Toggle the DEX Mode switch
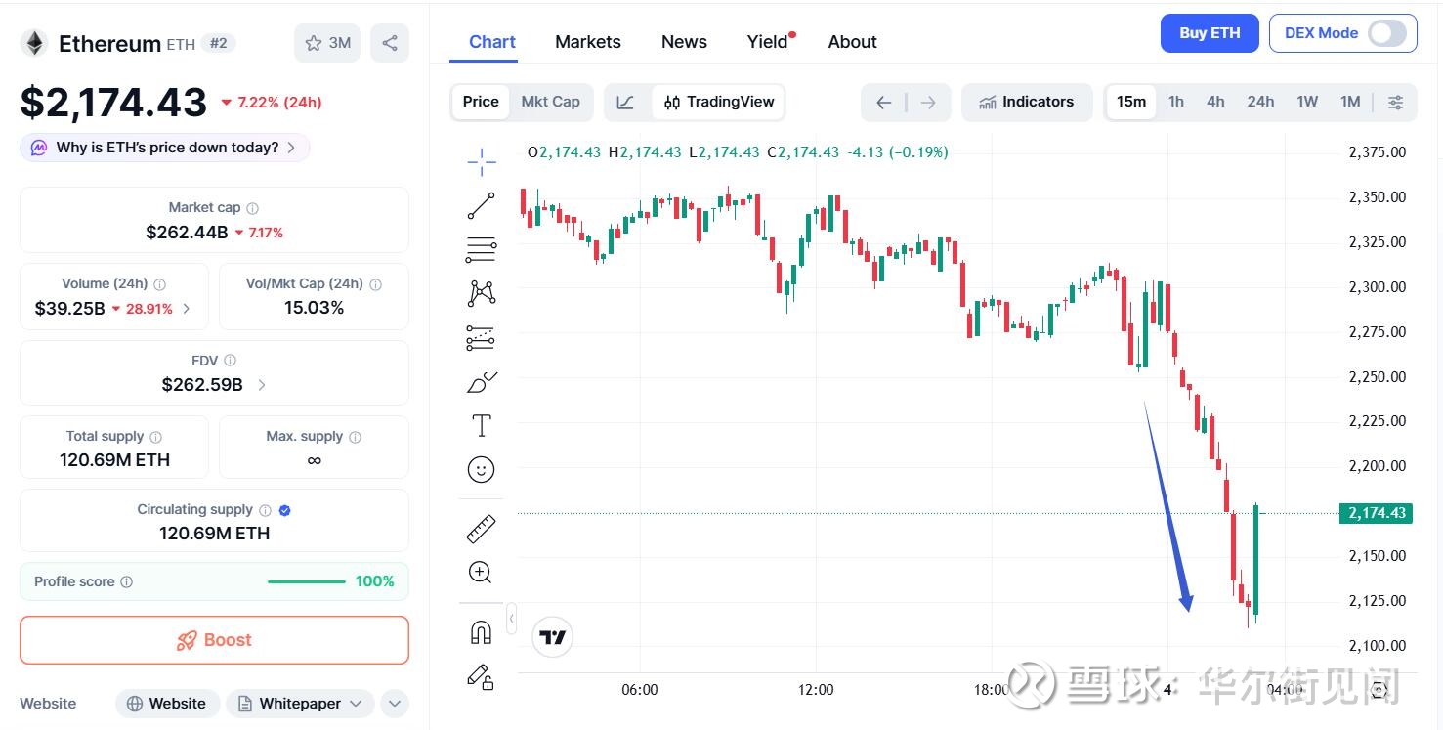Screen dimensions: 1443x730 (1386, 33)
